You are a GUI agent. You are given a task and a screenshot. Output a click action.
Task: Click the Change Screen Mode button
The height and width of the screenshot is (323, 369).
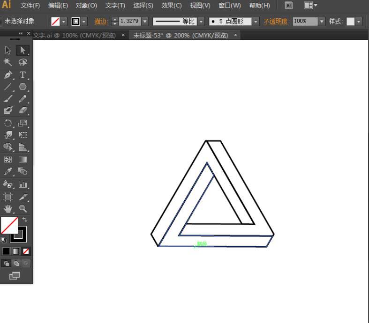tap(15, 276)
